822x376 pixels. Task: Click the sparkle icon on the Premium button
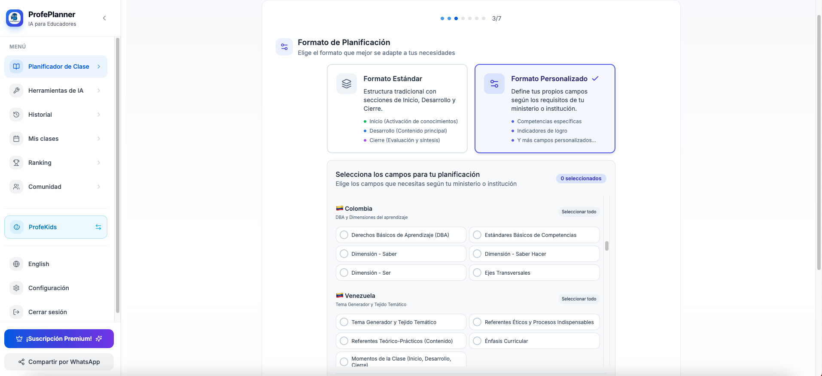(99, 339)
